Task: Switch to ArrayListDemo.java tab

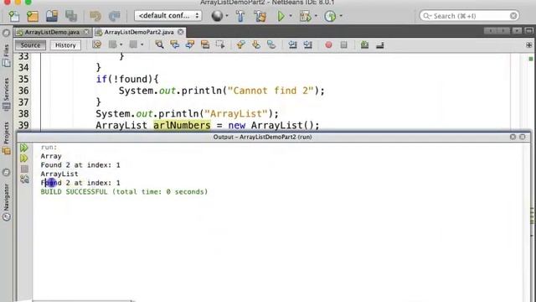Action: [52, 32]
